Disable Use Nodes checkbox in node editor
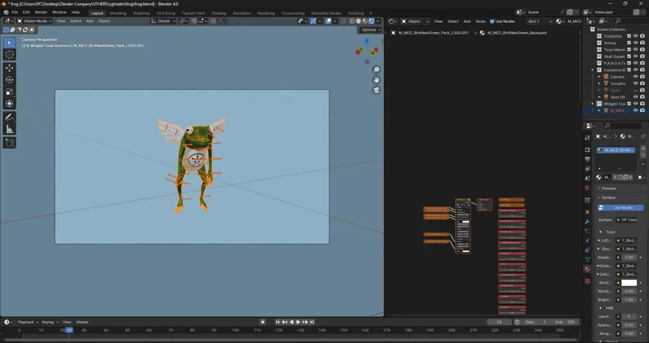649x343 pixels. 492,21
